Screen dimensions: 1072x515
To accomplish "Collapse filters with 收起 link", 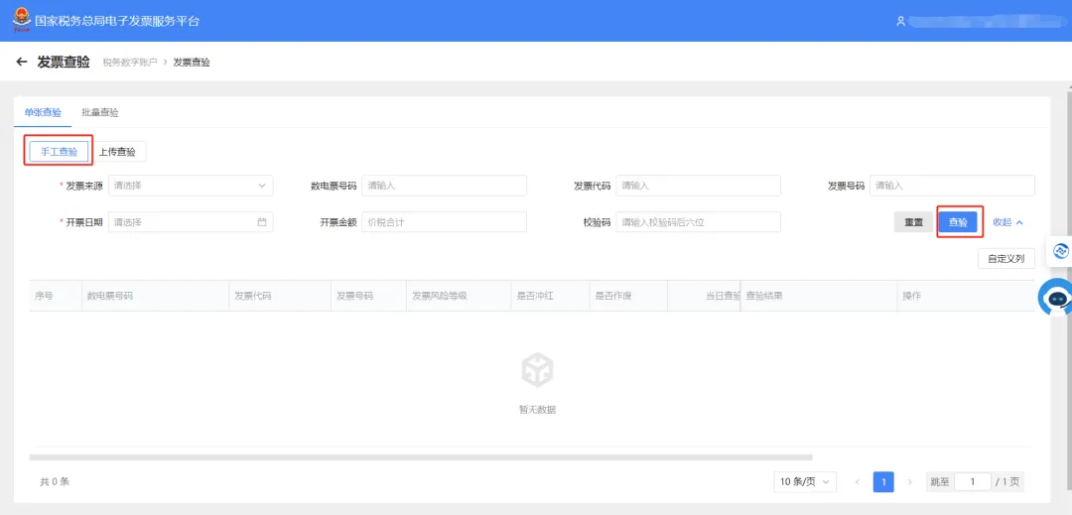I will coord(1007,222).
